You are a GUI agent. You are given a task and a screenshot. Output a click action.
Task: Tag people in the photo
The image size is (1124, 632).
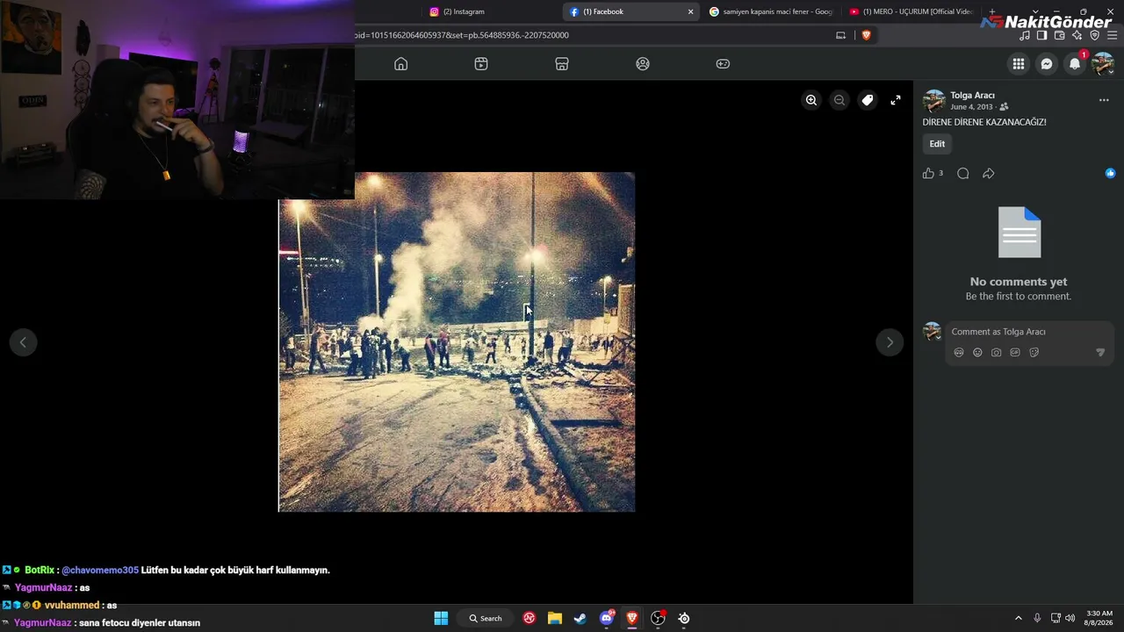868,100
